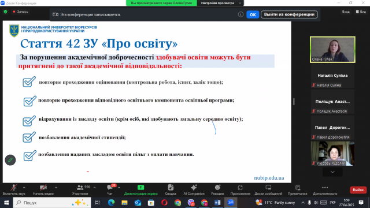Open the recording info icon
Image resolution: width=370 pixels, height=208 pixels.
[240, 14]
